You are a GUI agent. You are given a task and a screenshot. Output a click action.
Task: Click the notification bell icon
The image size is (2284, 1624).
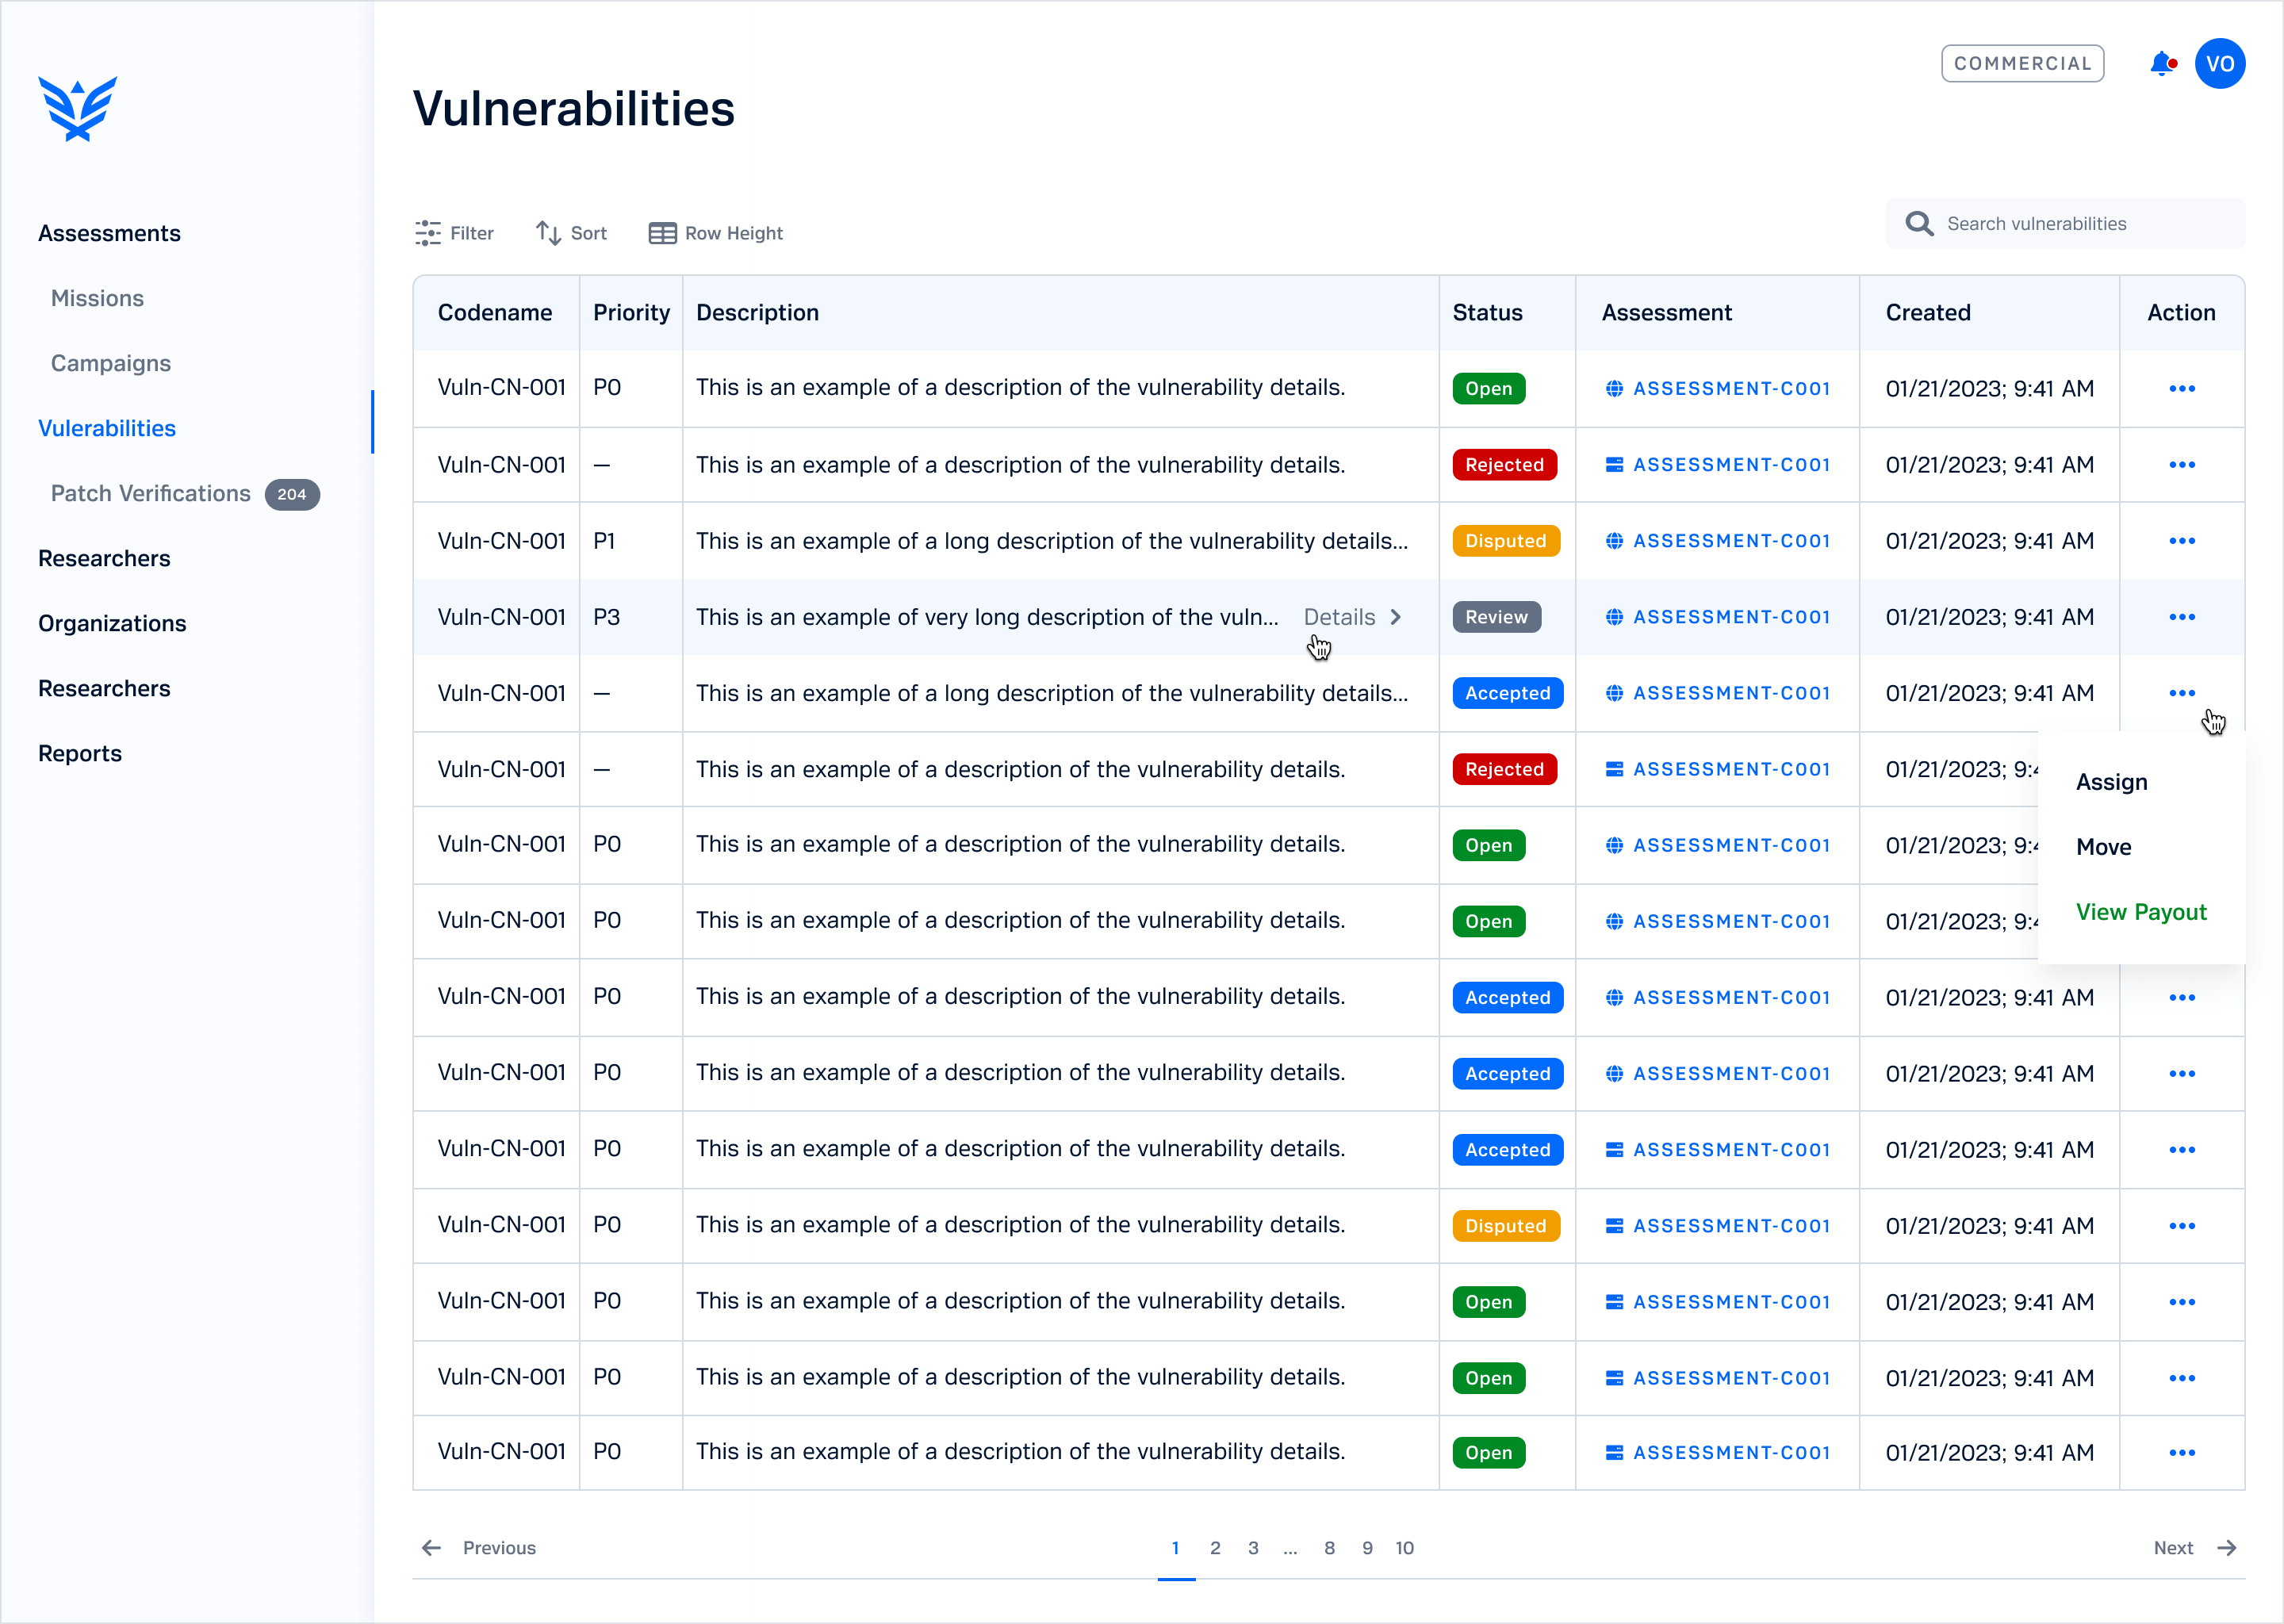[2162, 64]
